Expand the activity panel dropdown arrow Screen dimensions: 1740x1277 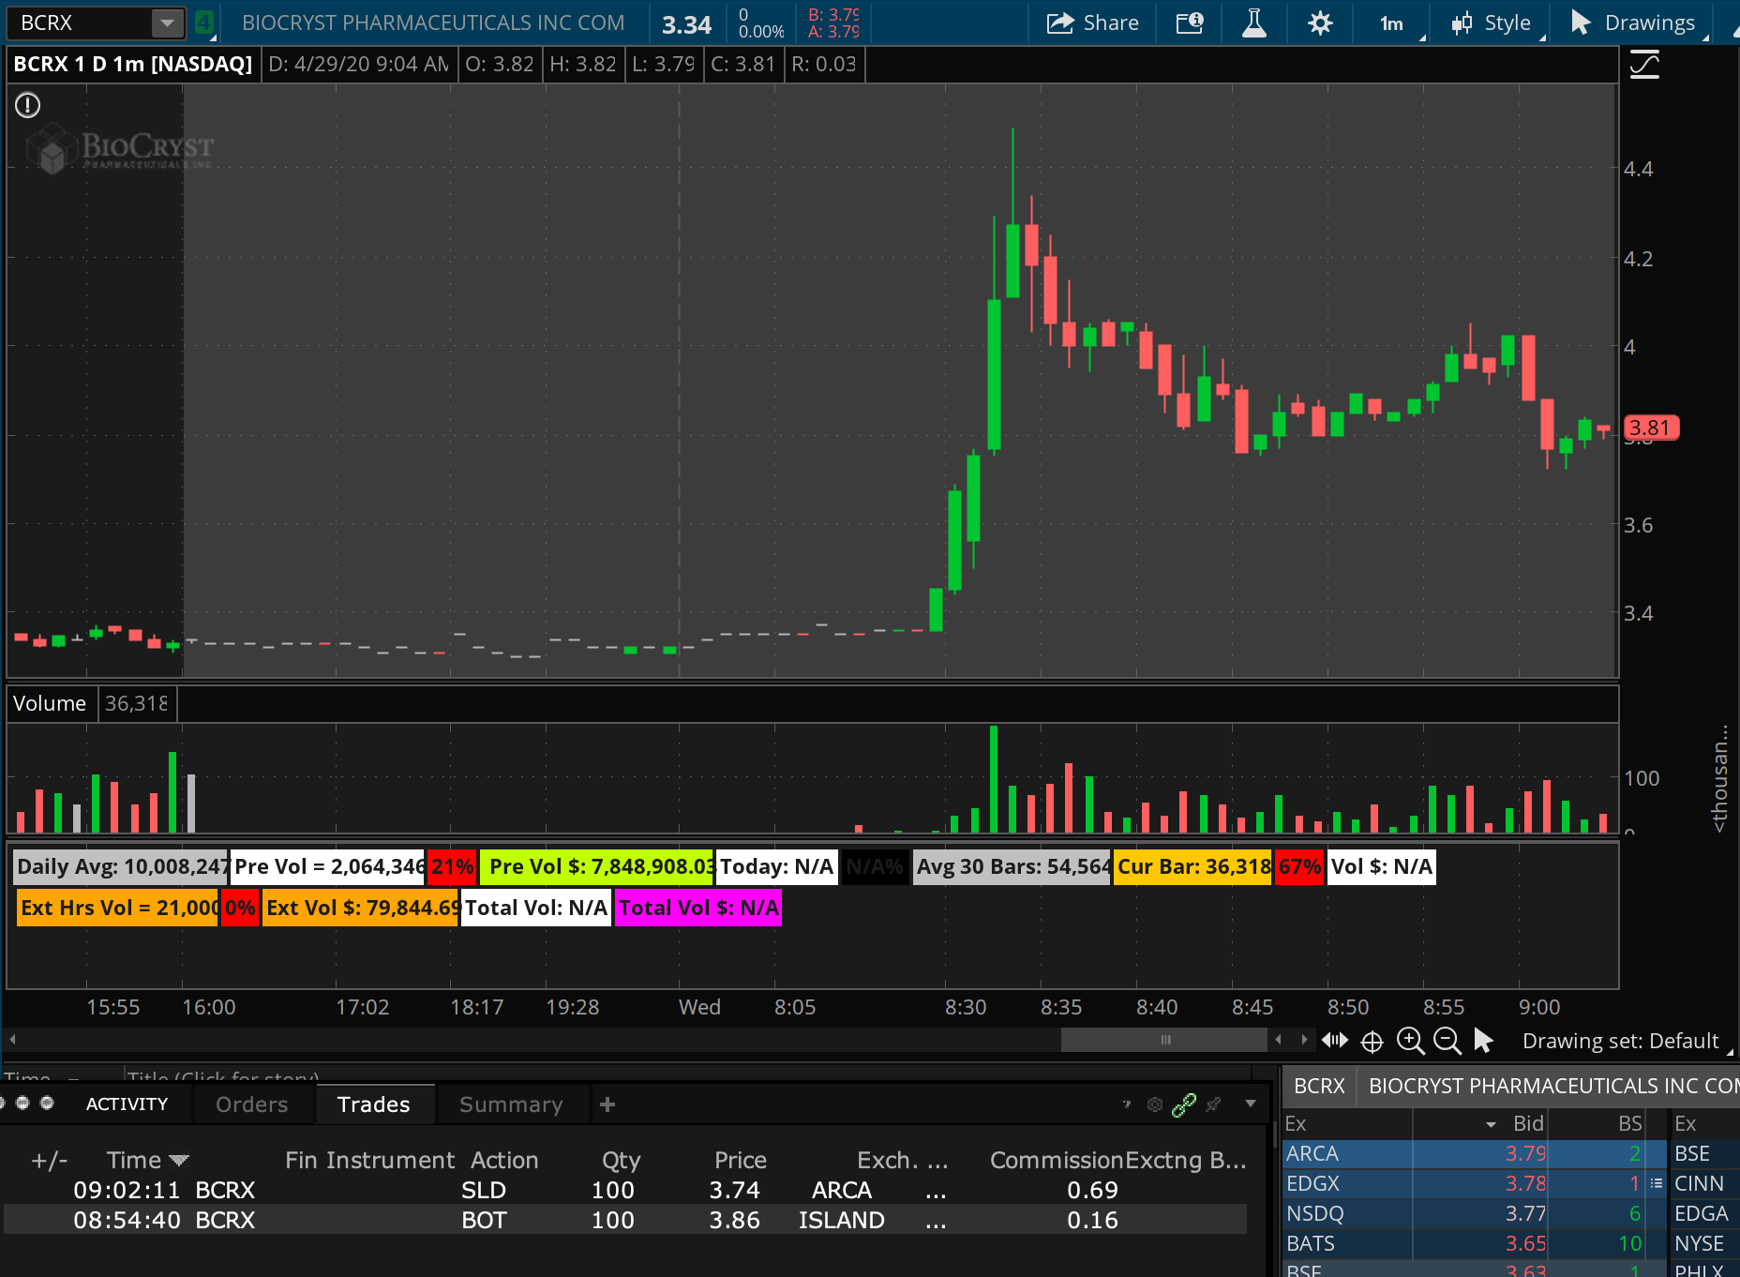pos(1251,1104)
